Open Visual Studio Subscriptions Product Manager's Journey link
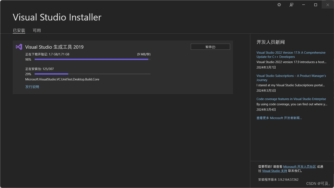 [291, 78]
